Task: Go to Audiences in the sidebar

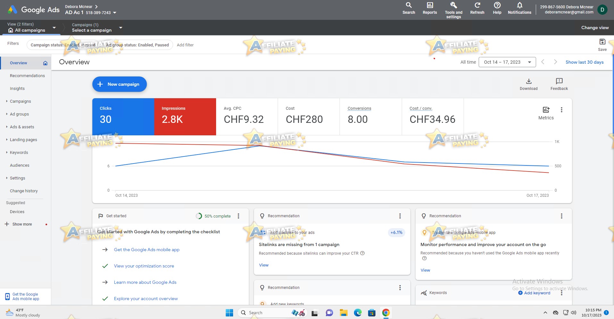Action: 20,165
